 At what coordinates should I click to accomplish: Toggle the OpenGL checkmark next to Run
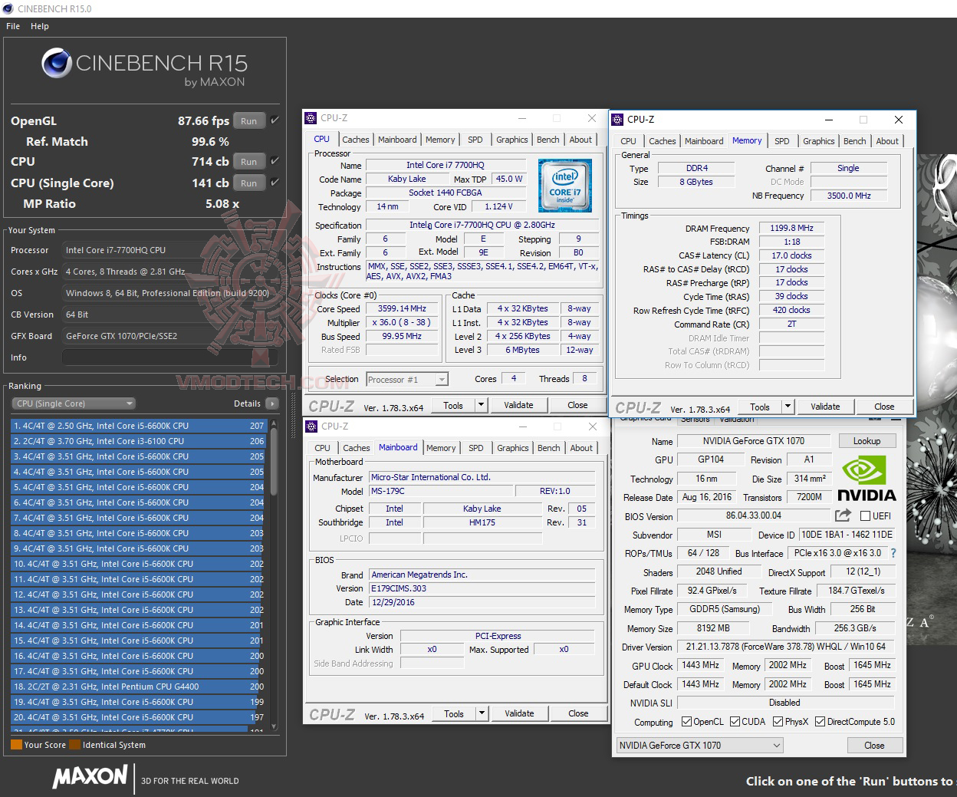coord(273,120)
